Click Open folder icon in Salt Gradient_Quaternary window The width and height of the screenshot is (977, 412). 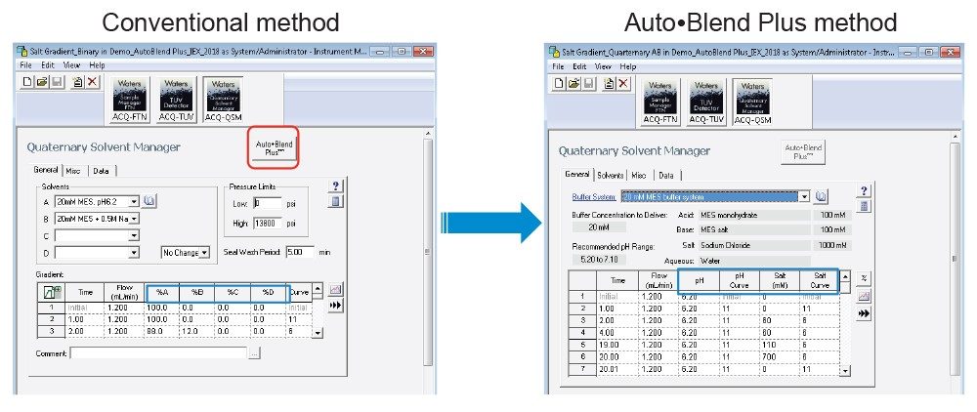pyautogui.click(x=573, y=83)
